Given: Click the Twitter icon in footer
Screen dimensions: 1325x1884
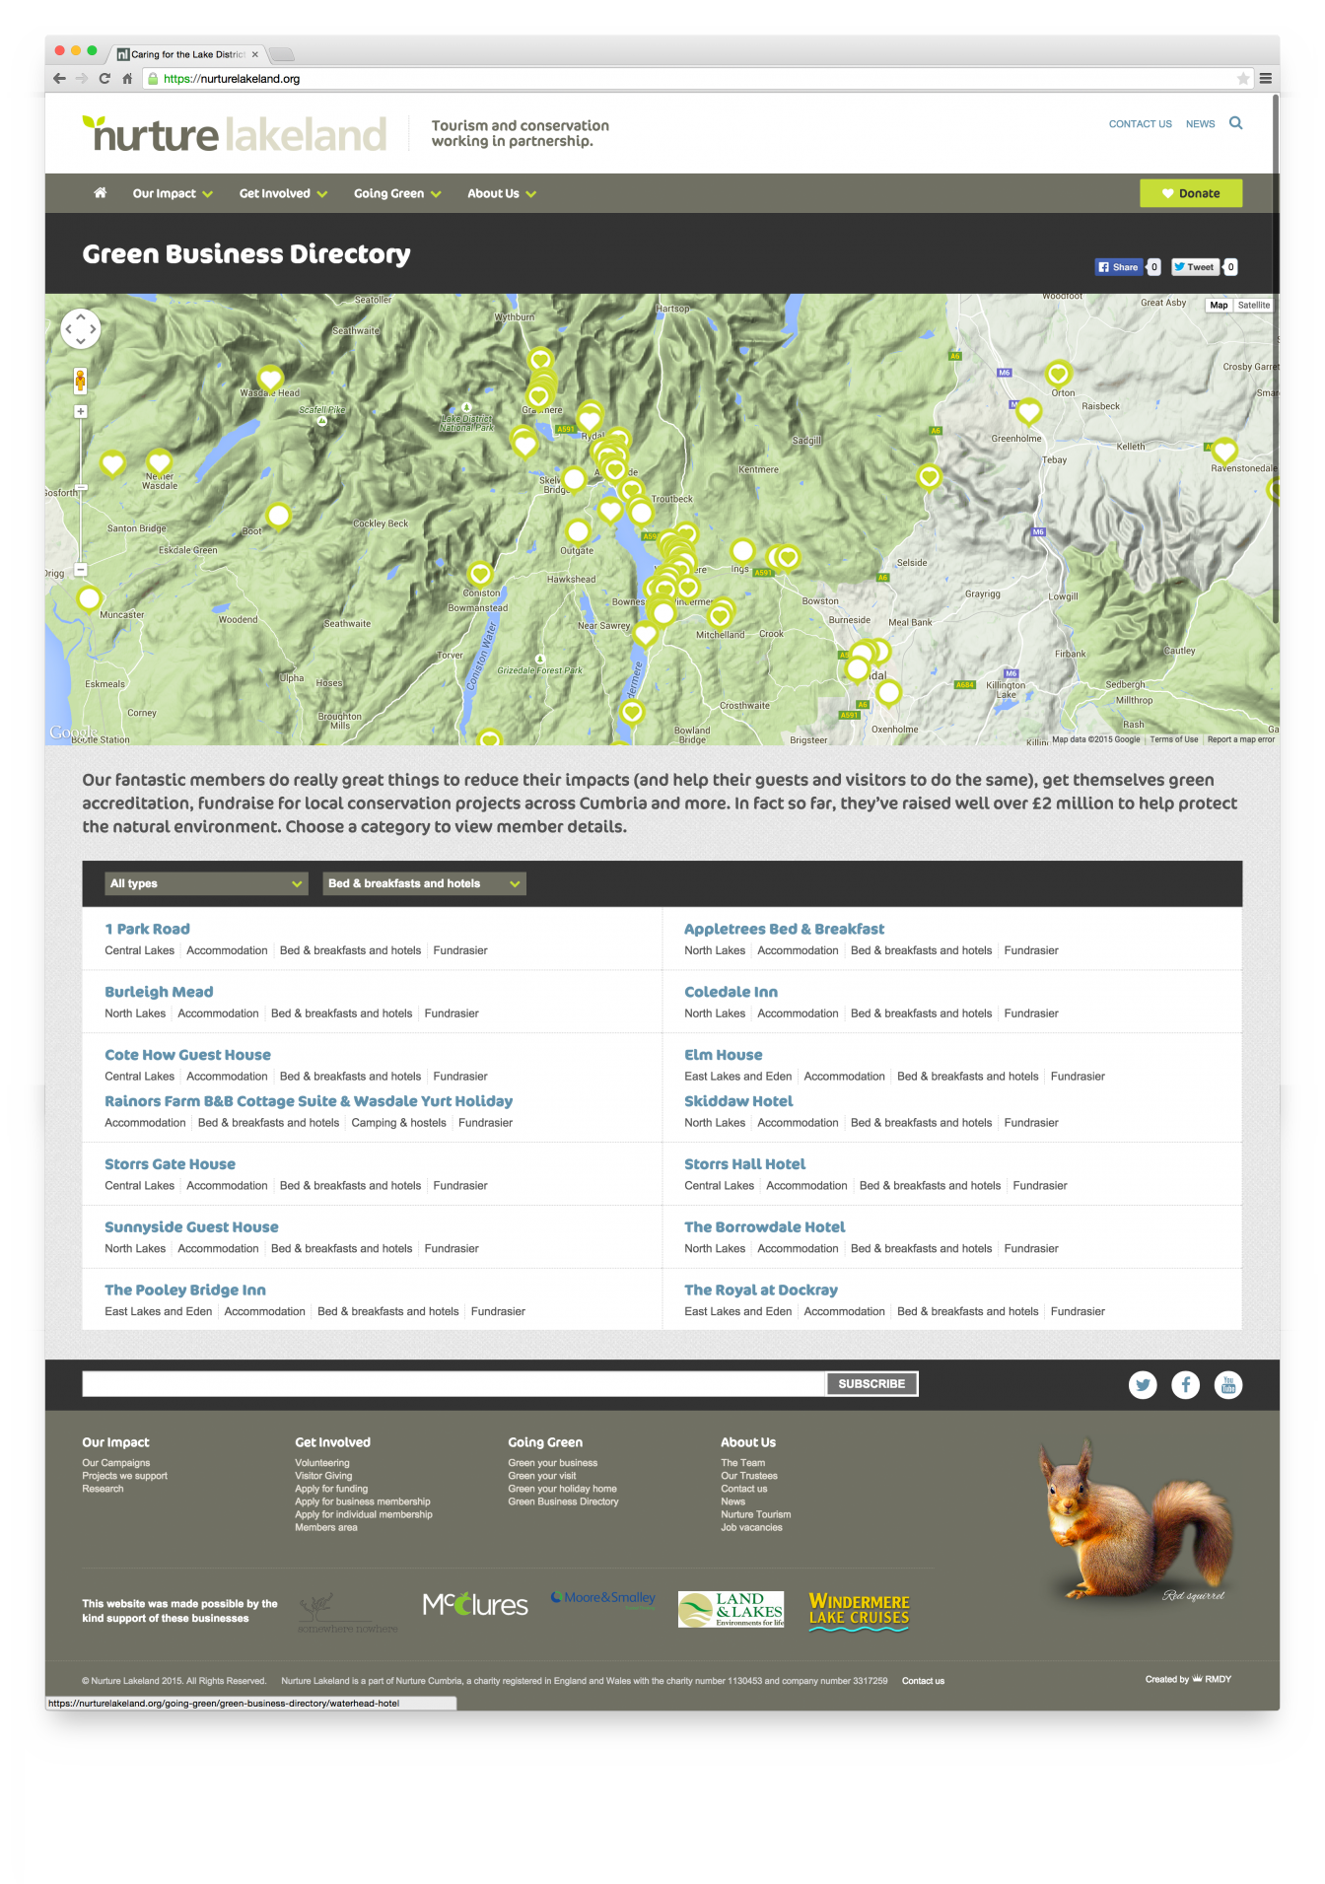Looking at the screenshot, I should (x=1143, y=1385).
